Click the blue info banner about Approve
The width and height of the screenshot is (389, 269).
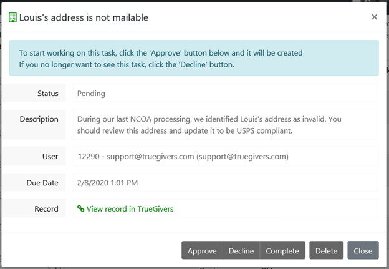194,59
